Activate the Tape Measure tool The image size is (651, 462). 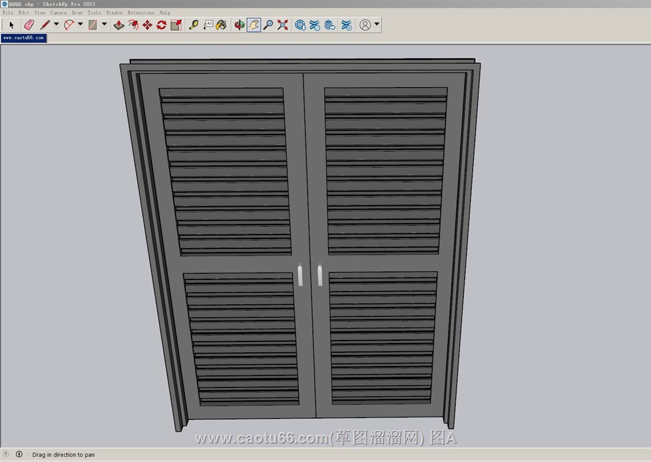click(x=193, y=25)
